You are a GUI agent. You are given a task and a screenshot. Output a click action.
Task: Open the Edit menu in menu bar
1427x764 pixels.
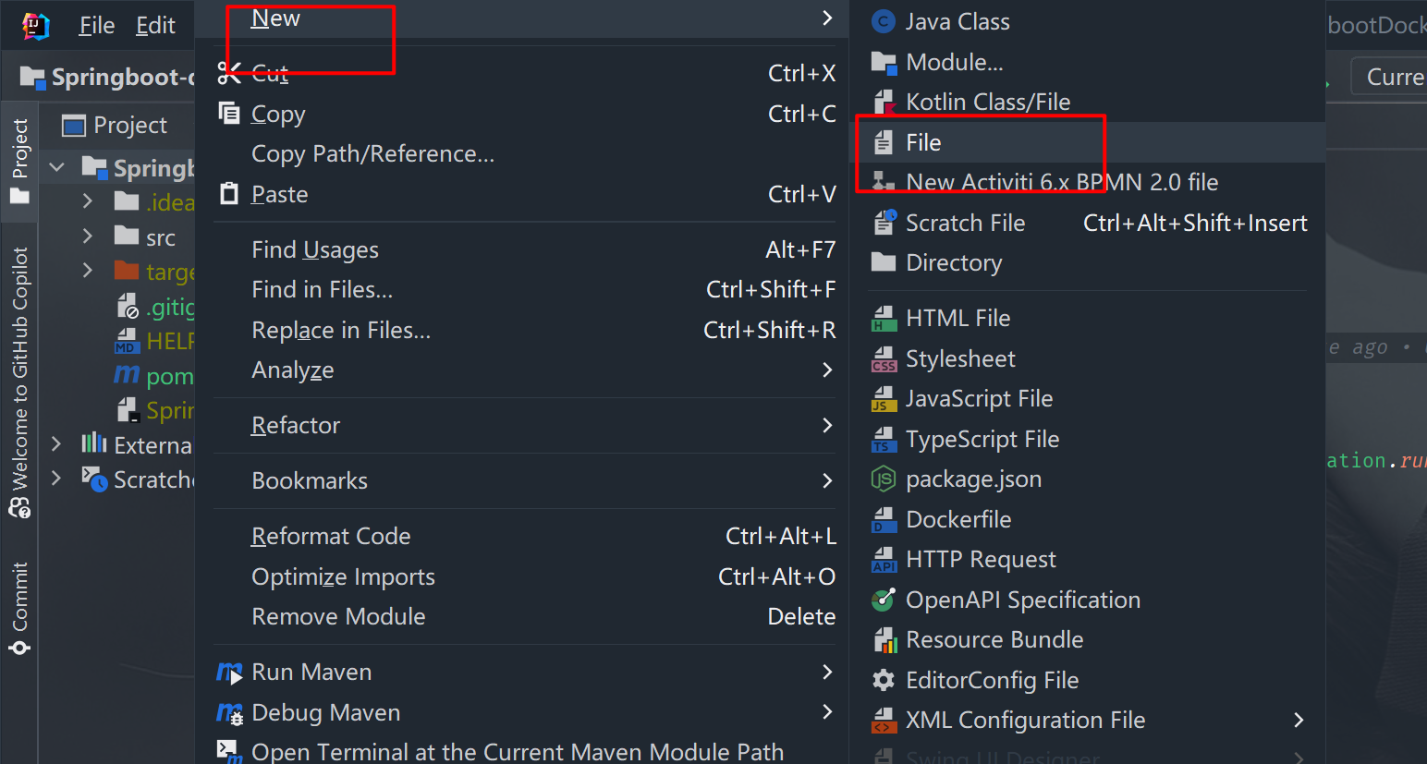tap(155, 26)
